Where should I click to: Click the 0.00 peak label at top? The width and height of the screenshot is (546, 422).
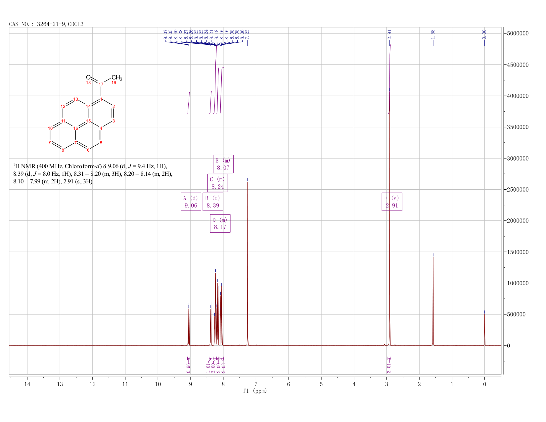484,34
